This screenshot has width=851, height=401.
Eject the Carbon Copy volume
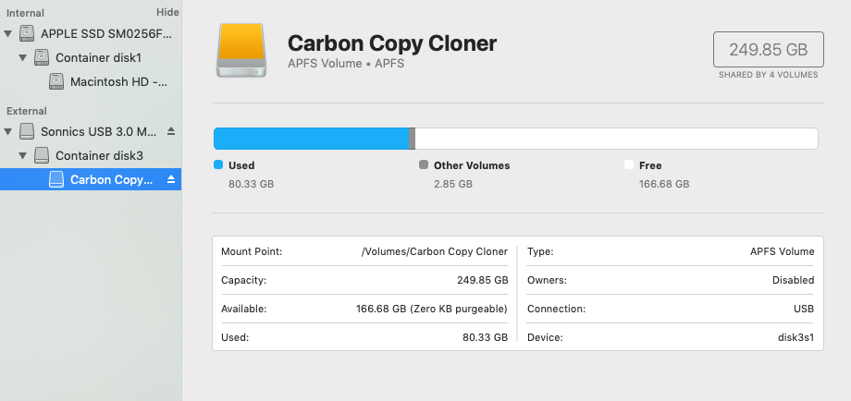(x=170, y=179)
